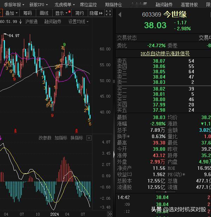Click the fullscreen expand icon
Screen dimensions: 211x217
(108, 13)
